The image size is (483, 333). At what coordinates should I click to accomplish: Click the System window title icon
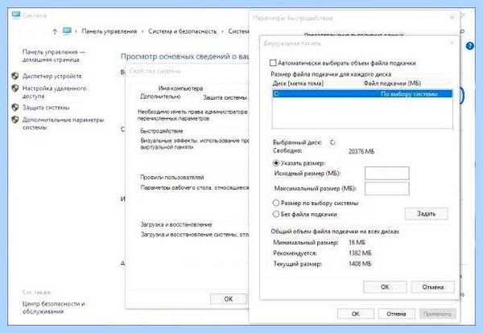click(16, 14)
